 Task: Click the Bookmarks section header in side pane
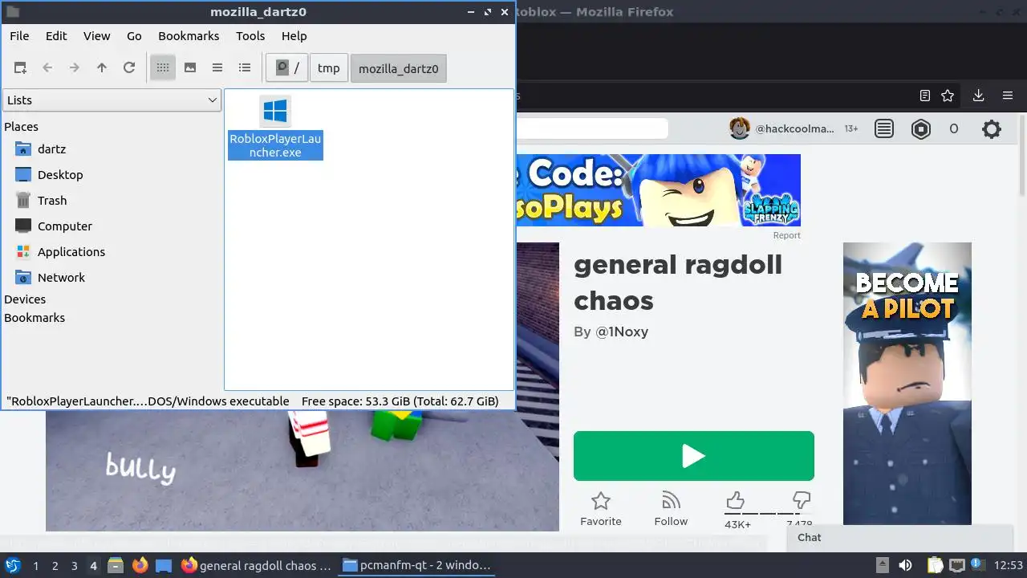[35, 318]
